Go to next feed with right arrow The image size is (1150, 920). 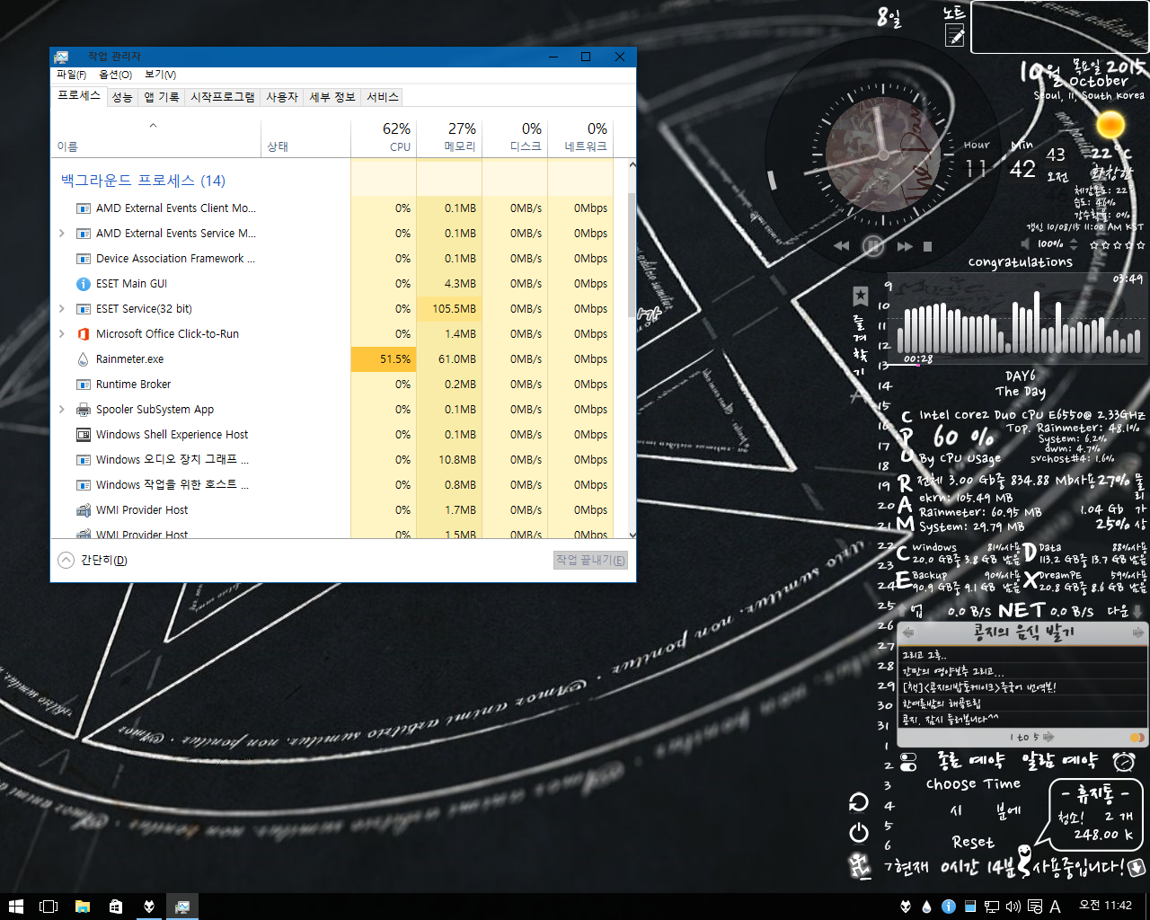[1138, 633]
